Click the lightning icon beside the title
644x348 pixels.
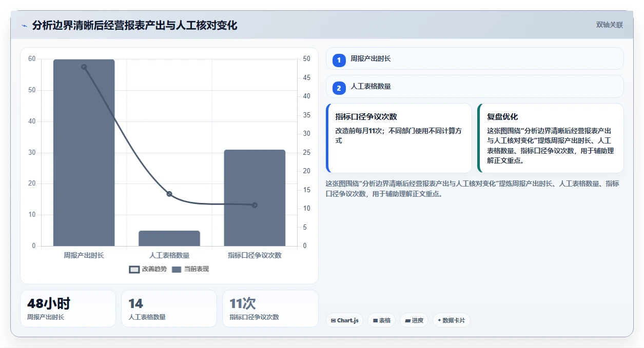coord(24,26)
